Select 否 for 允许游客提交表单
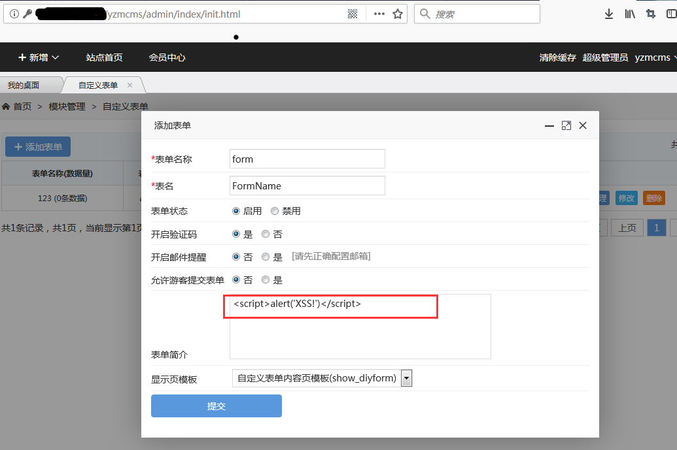The height and width of the screenshot is (450, 677). (236, 280)
